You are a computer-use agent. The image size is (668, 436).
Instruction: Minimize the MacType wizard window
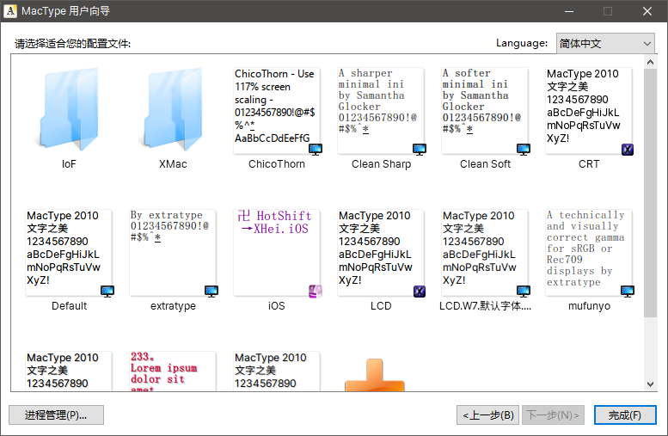[x=569, y=11]
